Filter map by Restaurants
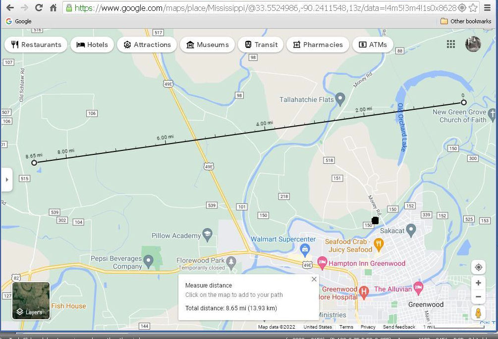Screen dimensions: 498x339 36,45
